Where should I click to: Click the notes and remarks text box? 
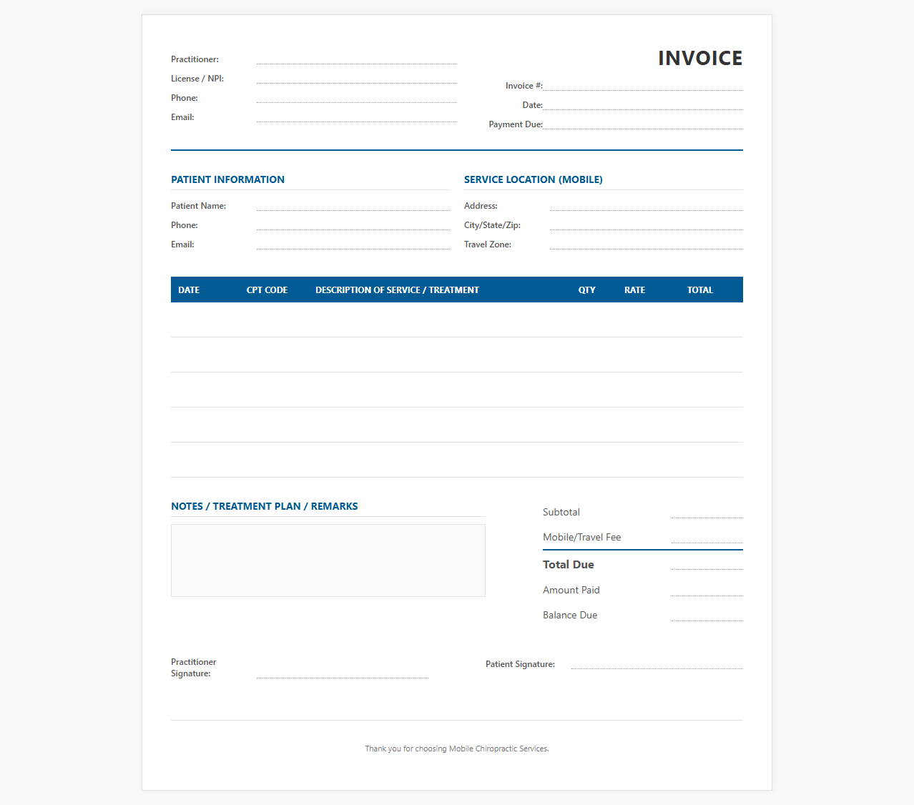328,560
